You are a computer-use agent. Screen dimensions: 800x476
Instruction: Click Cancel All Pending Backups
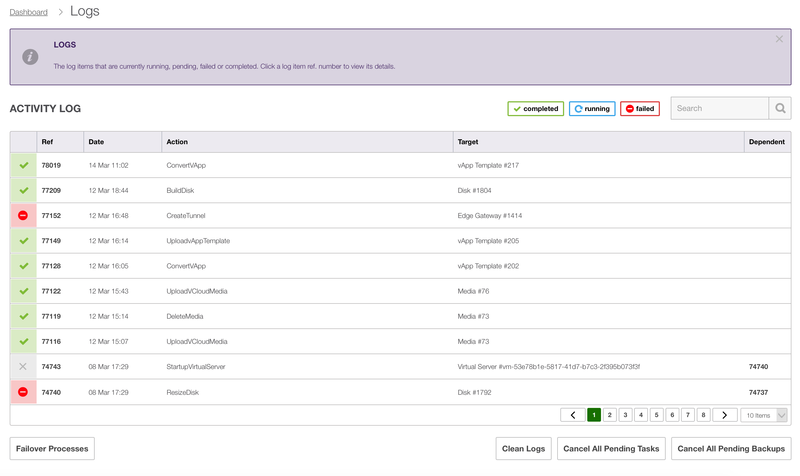[731, 449]
